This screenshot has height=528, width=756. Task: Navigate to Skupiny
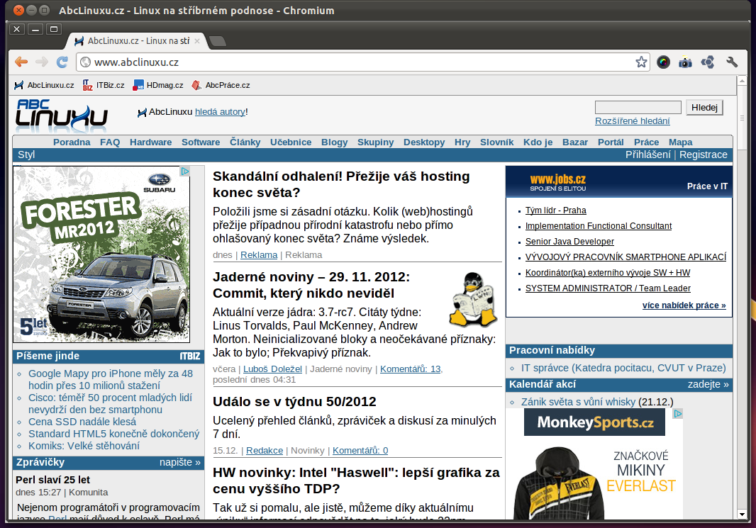pyautogui.click(x=376, y=142)
